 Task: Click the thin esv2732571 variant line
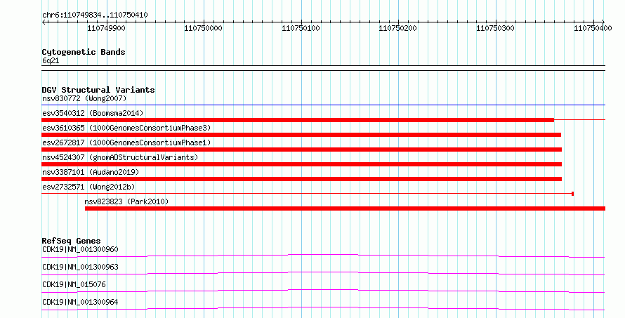tap(307, 194)
